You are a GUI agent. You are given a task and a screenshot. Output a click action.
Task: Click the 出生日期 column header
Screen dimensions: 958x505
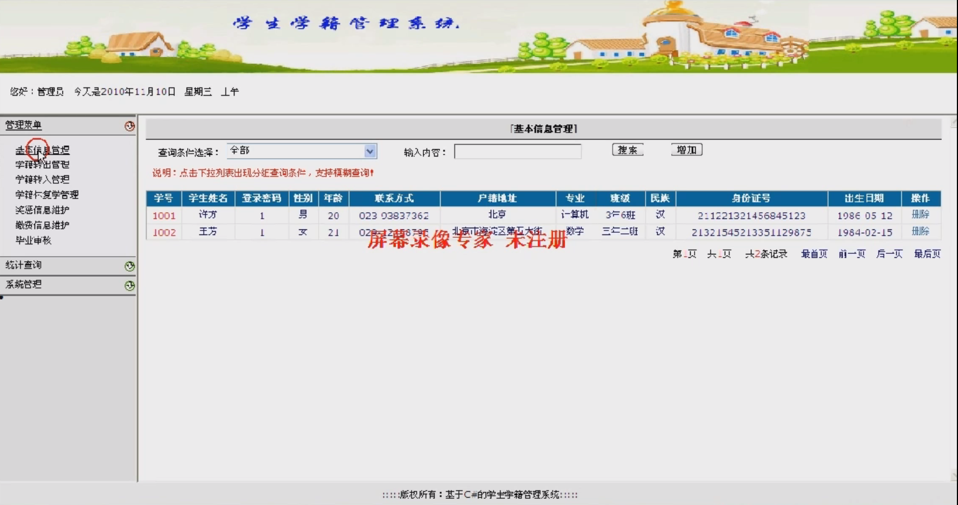864,198
